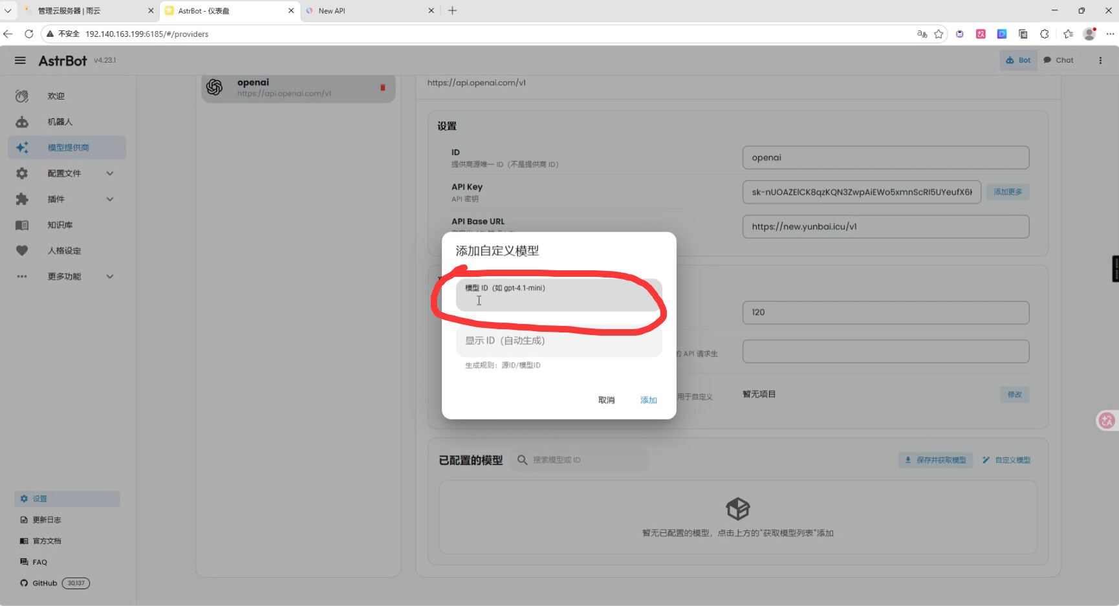Click the browser refresh icon
Image resolution: width=1119 pixels, height=606 pixels.
point(28,34)
